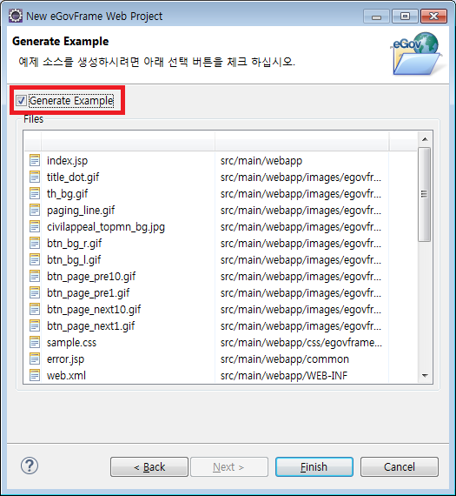Click the file icon beside web.xml
Screen dimensions: 456x496
pyautogui.click(x=35, y=375)
